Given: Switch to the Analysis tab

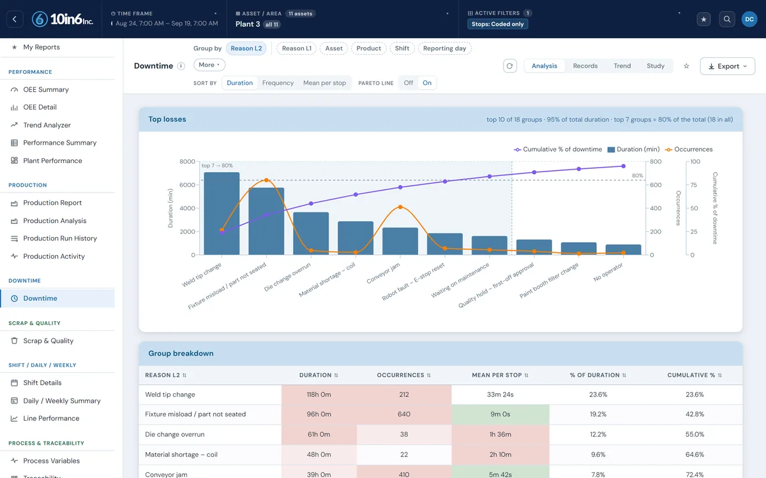Looking at the screenshot, I should point(544,66).
